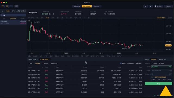Select XRP/BNB pair row

[13, 22]
